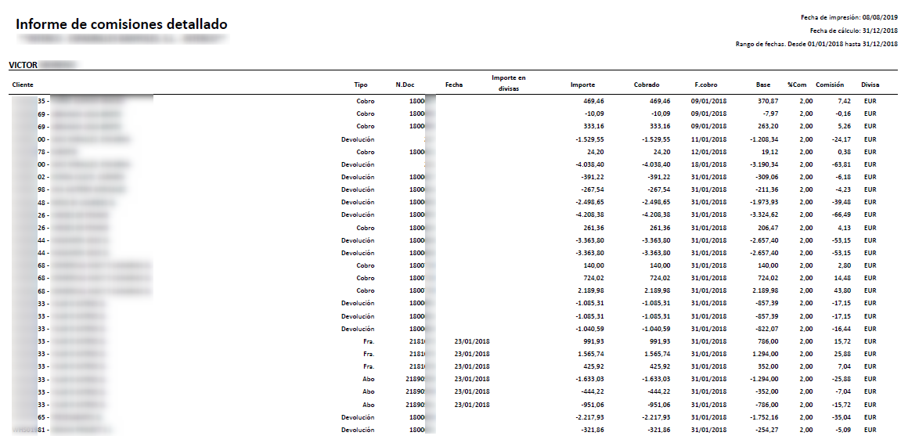Click the 'Importe en divisas' column header
Screen dimensions: 908x436
(509, 84)
